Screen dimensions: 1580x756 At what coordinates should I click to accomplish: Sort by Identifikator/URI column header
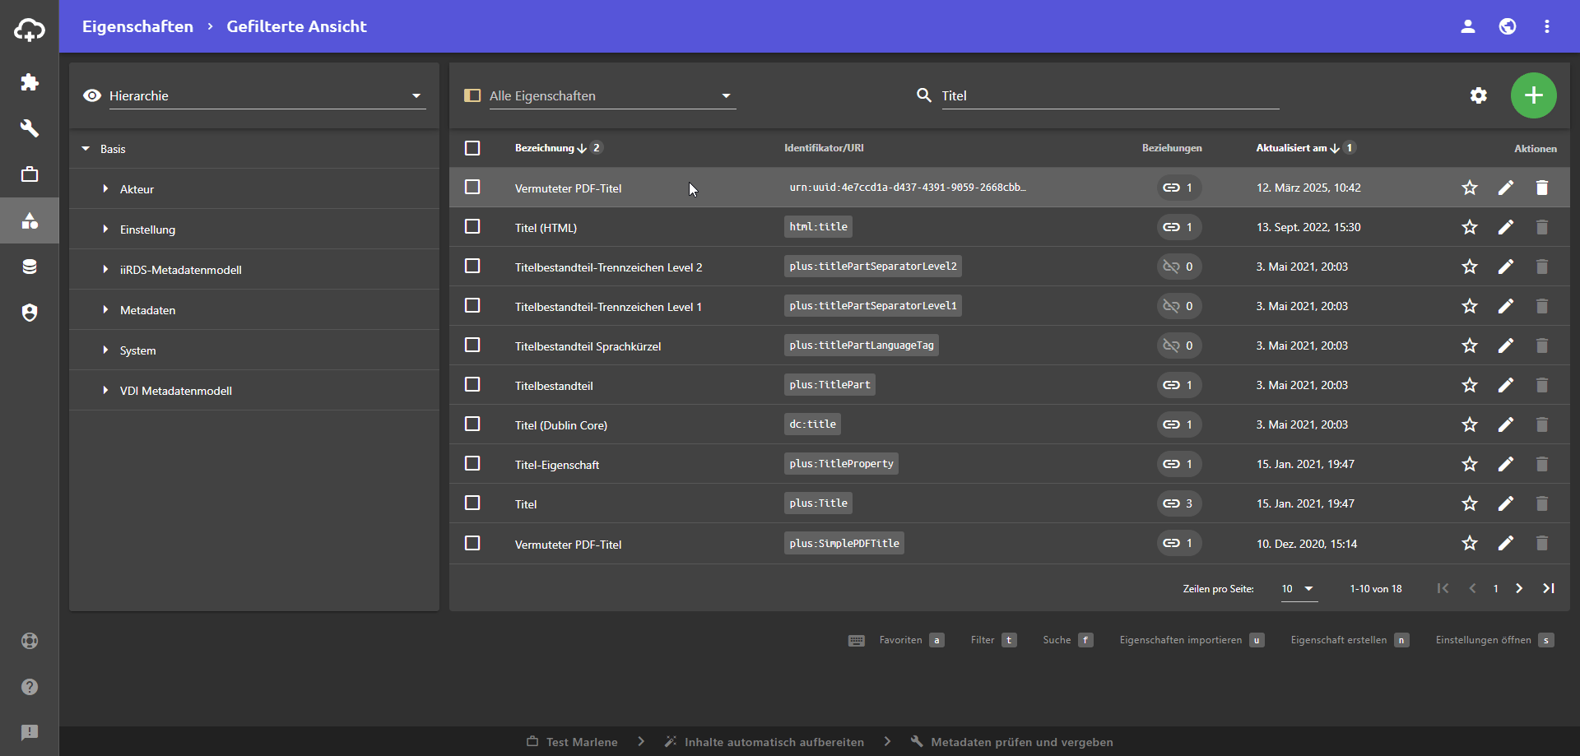coord(824,148)
